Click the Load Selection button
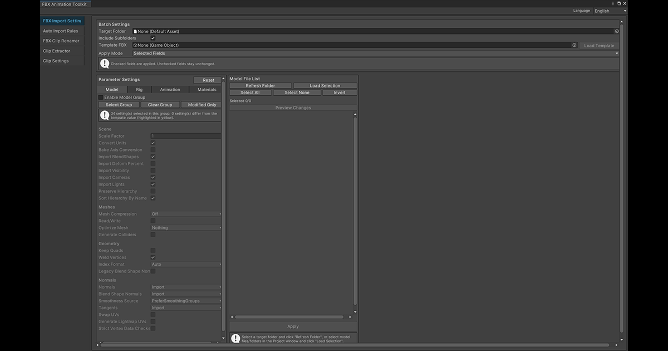This screenshot has width=668, height=351. click(325, 86)
